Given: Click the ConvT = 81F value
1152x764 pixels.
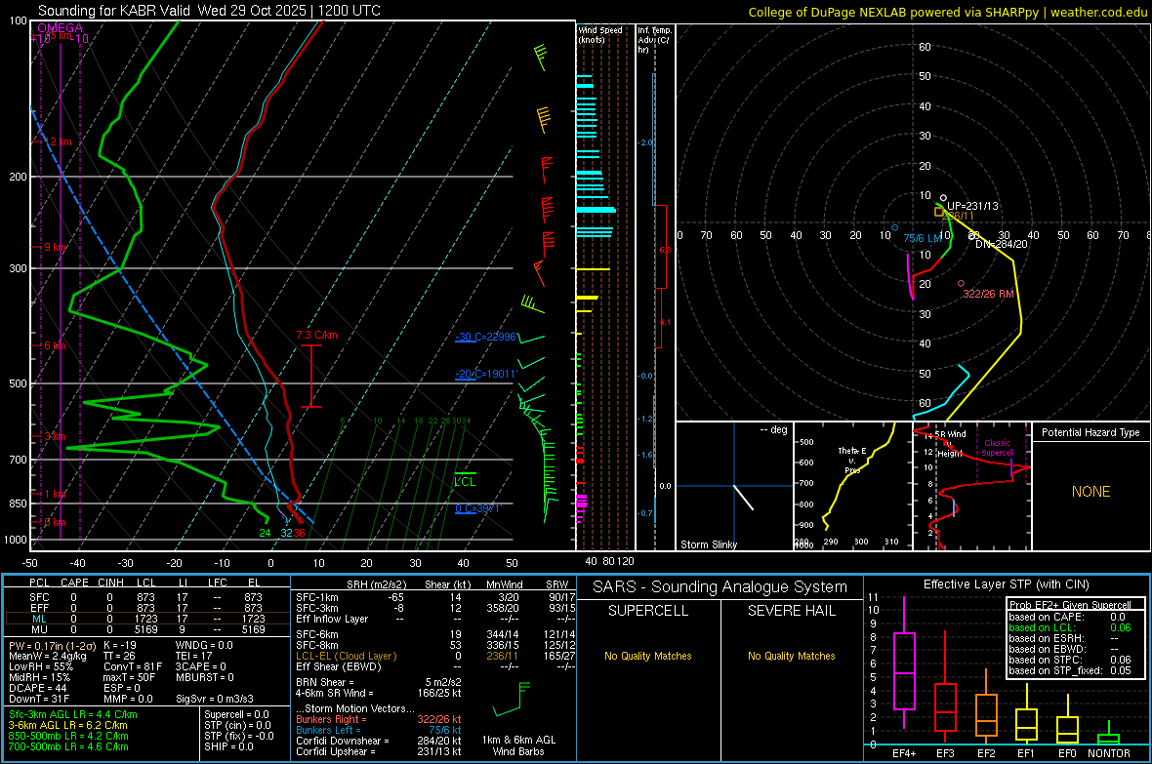Looking at the screenshot, I should pos(133,666).
